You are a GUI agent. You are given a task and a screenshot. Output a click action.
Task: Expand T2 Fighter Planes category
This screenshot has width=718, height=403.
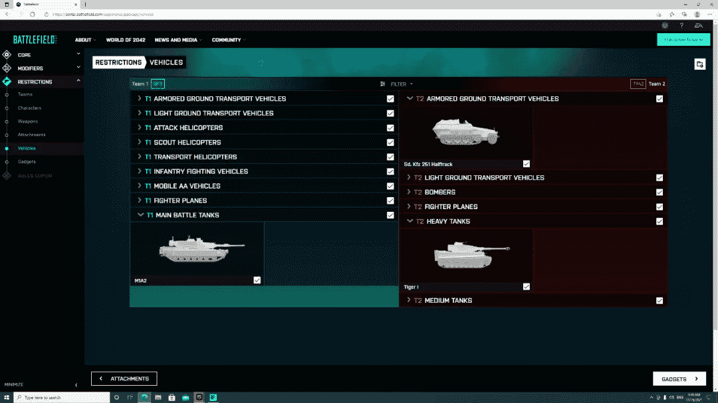coord(408,206)
